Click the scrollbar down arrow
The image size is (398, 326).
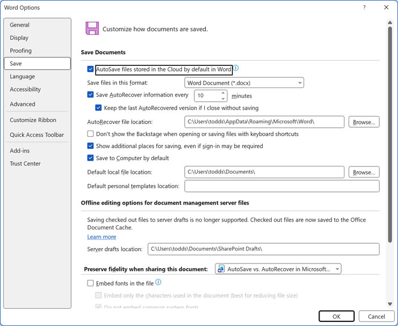[x=390, y=304]
